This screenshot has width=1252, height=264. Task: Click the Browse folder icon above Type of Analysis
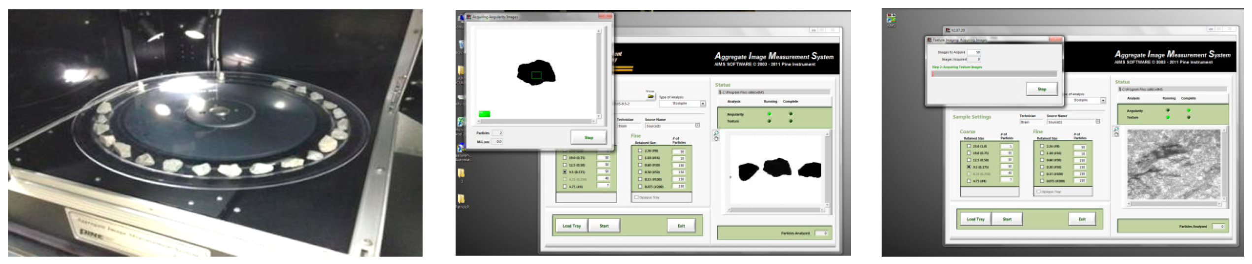pos(651,96)
